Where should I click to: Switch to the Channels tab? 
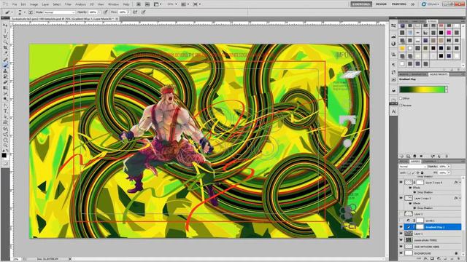(430, 162)
